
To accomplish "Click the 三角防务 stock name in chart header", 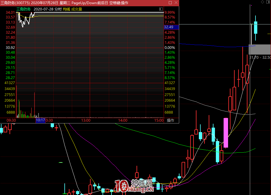I will point(24,9).
